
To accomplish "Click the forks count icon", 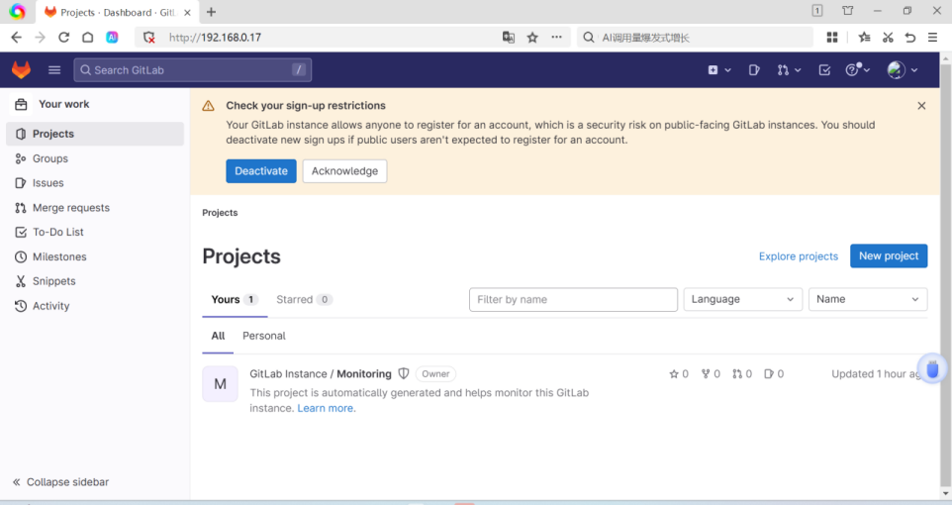I will coord(706,374).
